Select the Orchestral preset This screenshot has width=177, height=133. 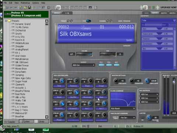pos(20,30)
